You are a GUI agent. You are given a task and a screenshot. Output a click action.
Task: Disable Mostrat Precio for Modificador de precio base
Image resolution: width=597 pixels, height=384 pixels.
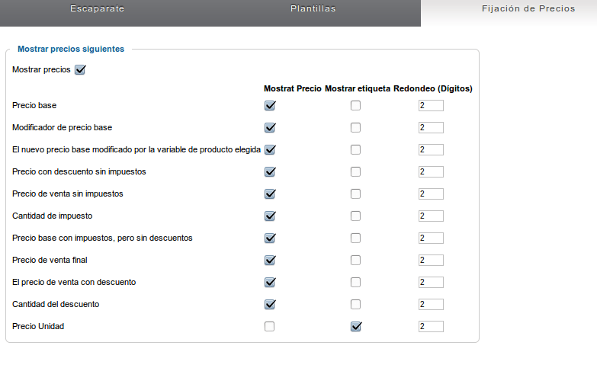270,127
